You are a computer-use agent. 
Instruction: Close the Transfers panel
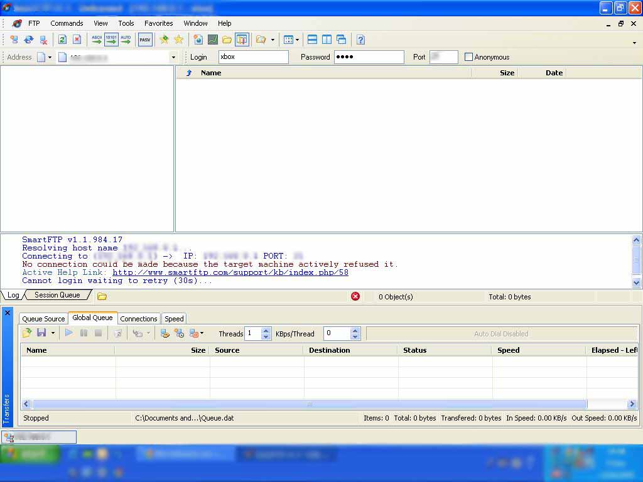(x=8, y=313)
